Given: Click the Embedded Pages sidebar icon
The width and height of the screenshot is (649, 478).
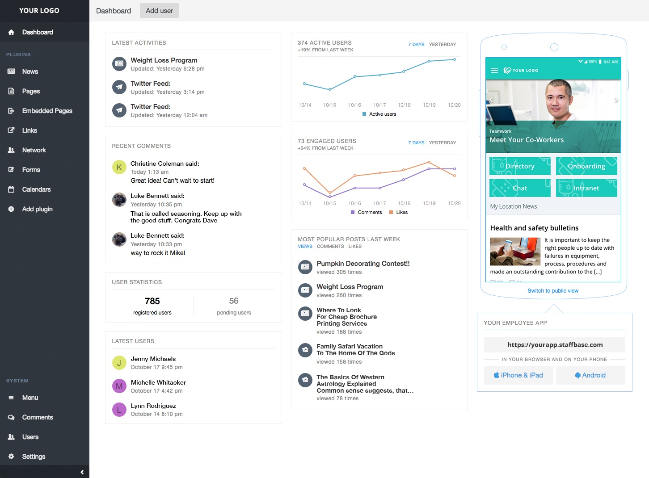Looking at the screenshot, I should coord(11,111).
